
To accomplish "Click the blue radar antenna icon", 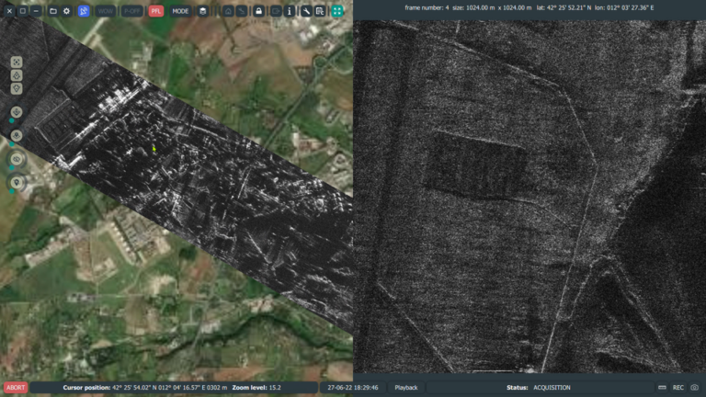I will click(84, 11).
